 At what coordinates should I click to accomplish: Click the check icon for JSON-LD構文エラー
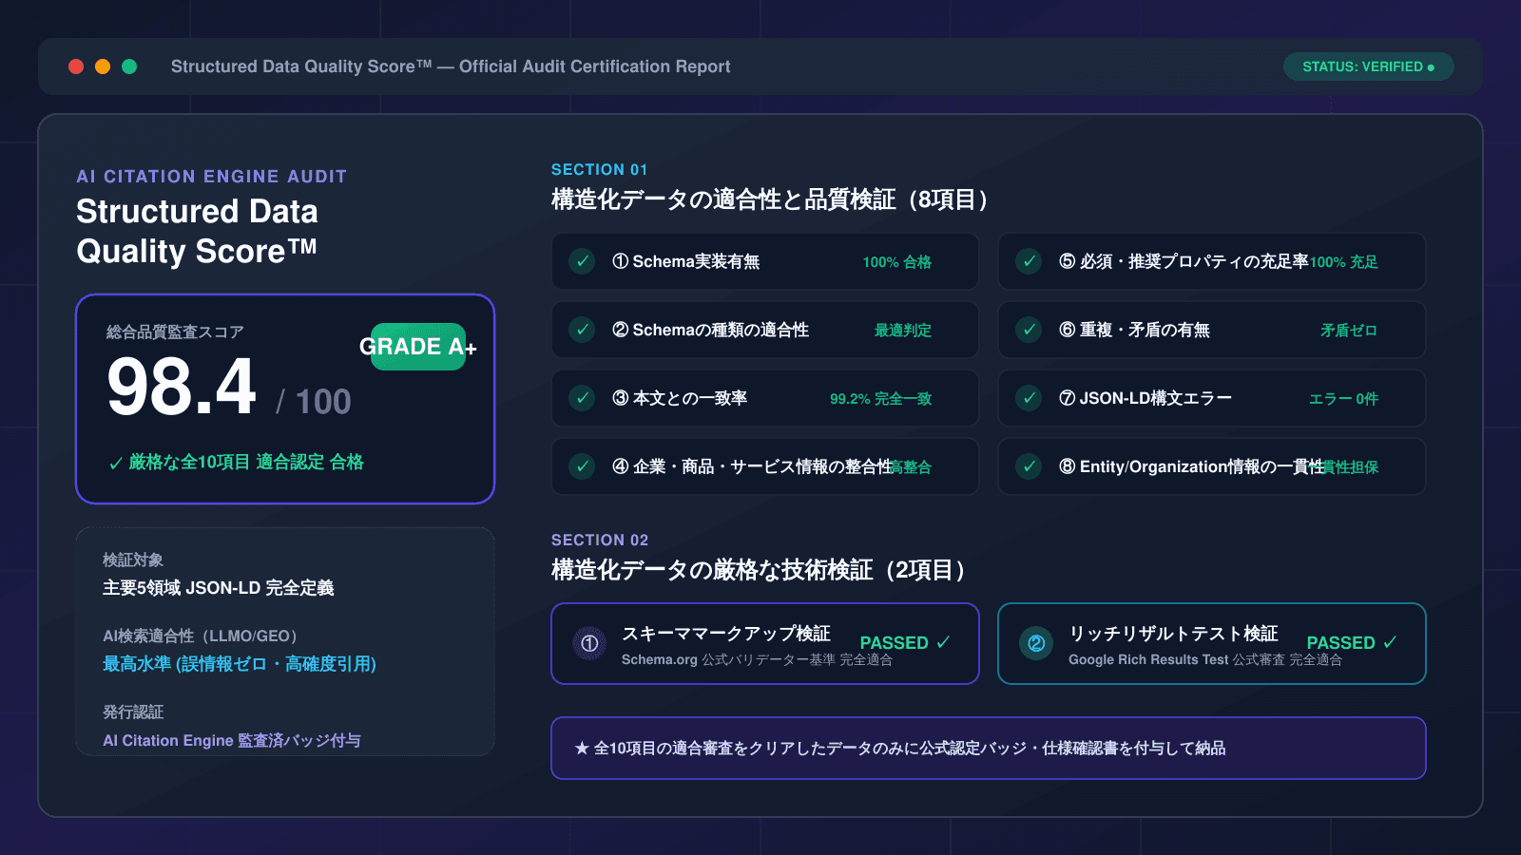(x=1029, y=398)
